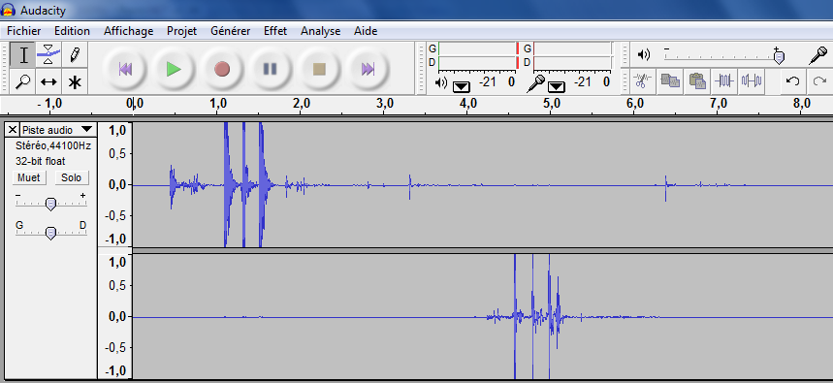Click the Paste clipboard icon
The image size is (833, 383).
697,81
